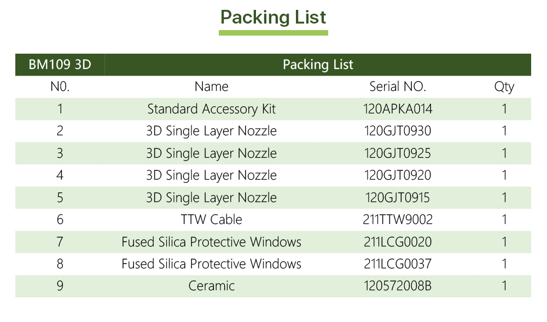Click serial number 120GJT0915
Image resolution: width=547 pixels, height=322 pixels.
(x=398, y=198)
